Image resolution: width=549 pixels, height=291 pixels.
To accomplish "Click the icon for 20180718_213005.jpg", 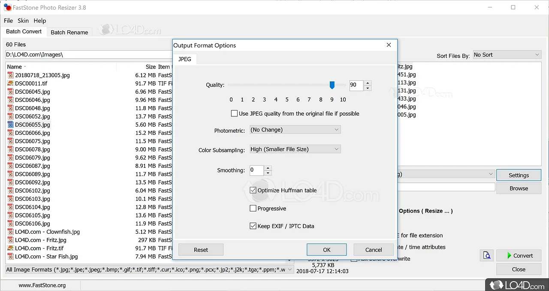I will tap(11, 75).
